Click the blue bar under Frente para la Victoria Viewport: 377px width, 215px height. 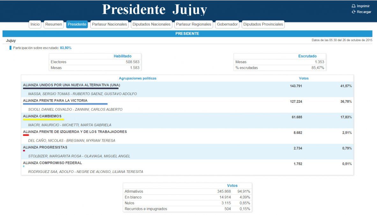point(65,104)
